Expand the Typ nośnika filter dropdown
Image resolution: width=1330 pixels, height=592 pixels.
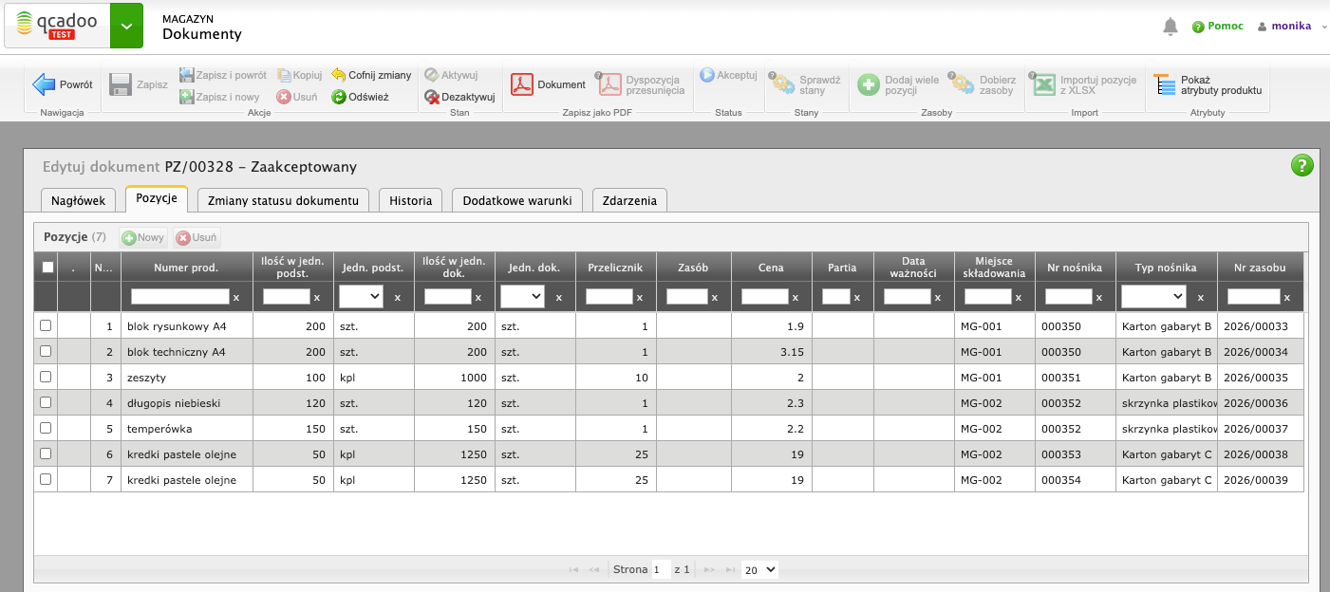coord(1152,297)
